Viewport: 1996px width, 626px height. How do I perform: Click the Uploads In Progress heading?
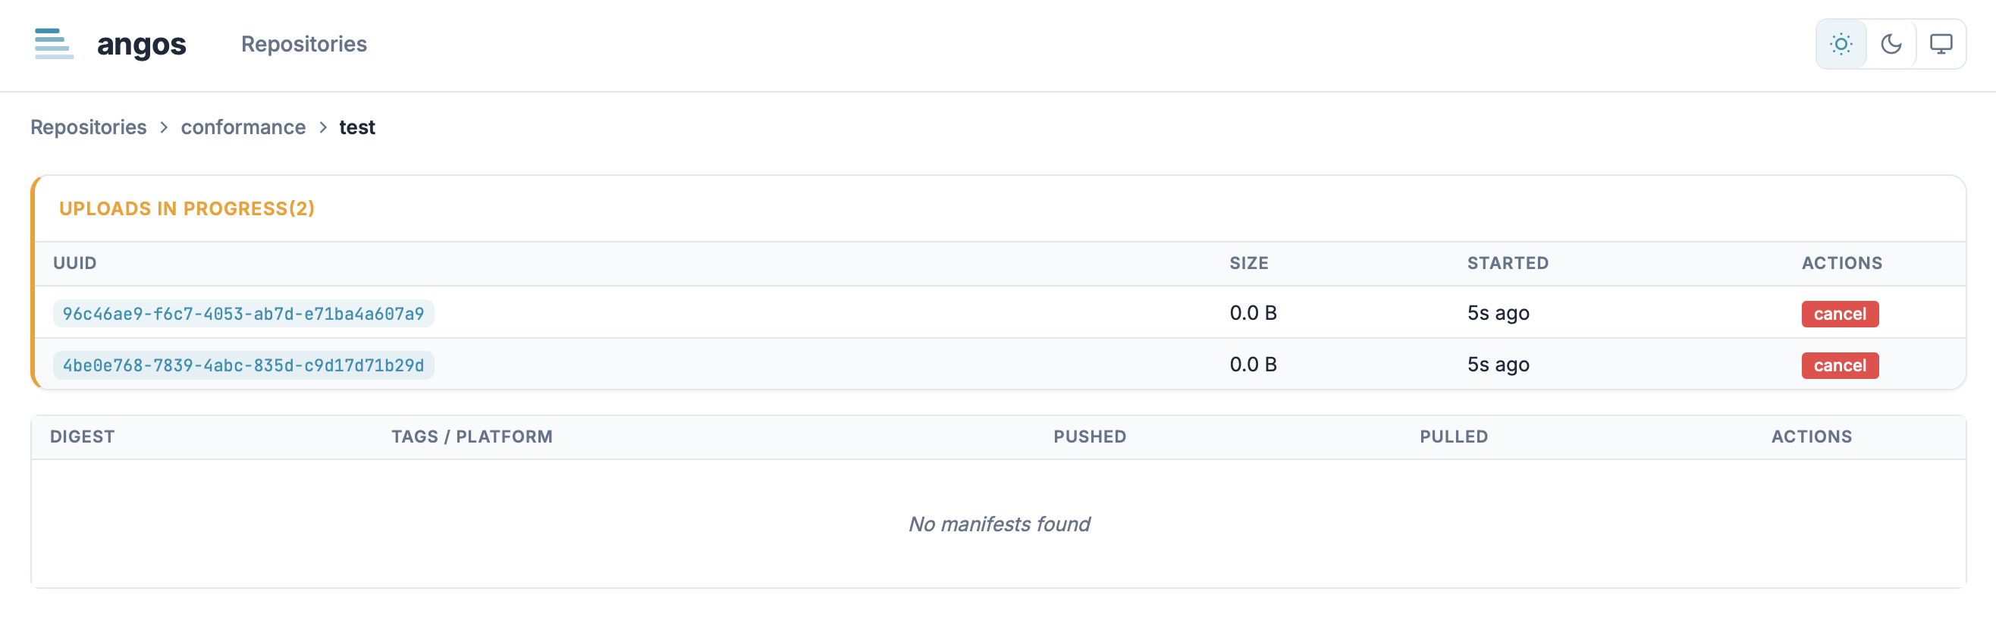pos(187,208)
